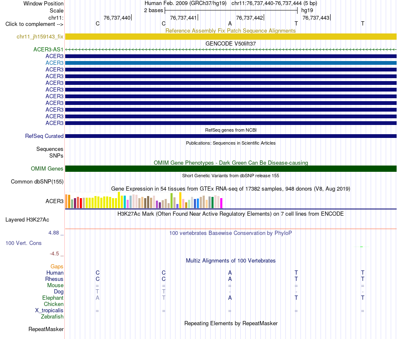Click the RepeatMasker track label
Viewport: 397px width, 339px height.
tap(46, 329)
